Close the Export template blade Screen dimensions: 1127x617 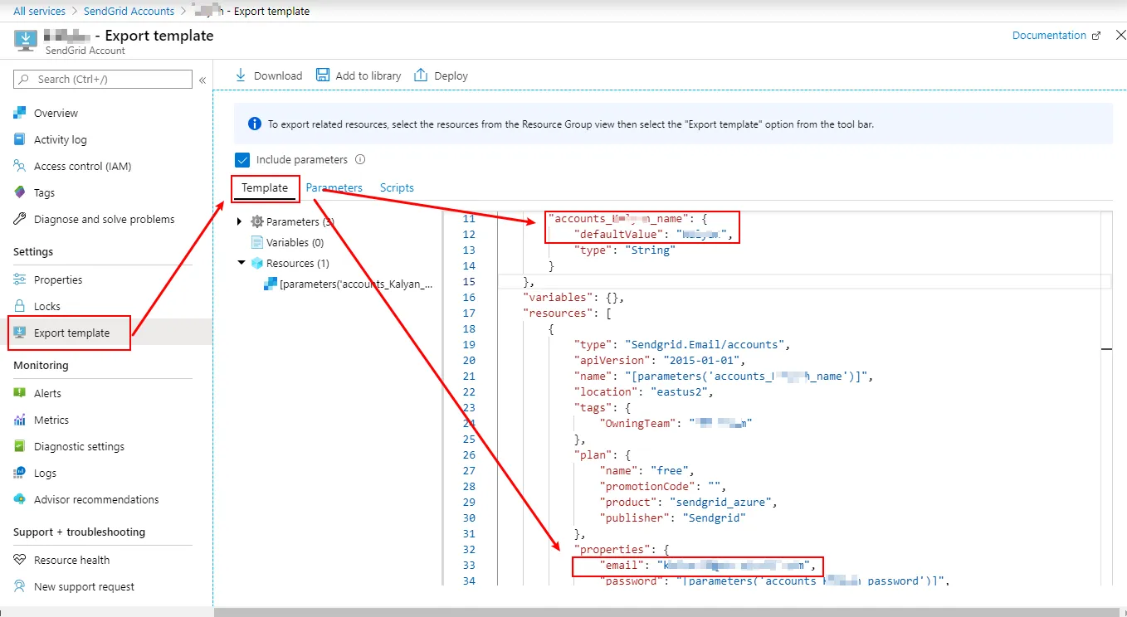(1120, 36)
